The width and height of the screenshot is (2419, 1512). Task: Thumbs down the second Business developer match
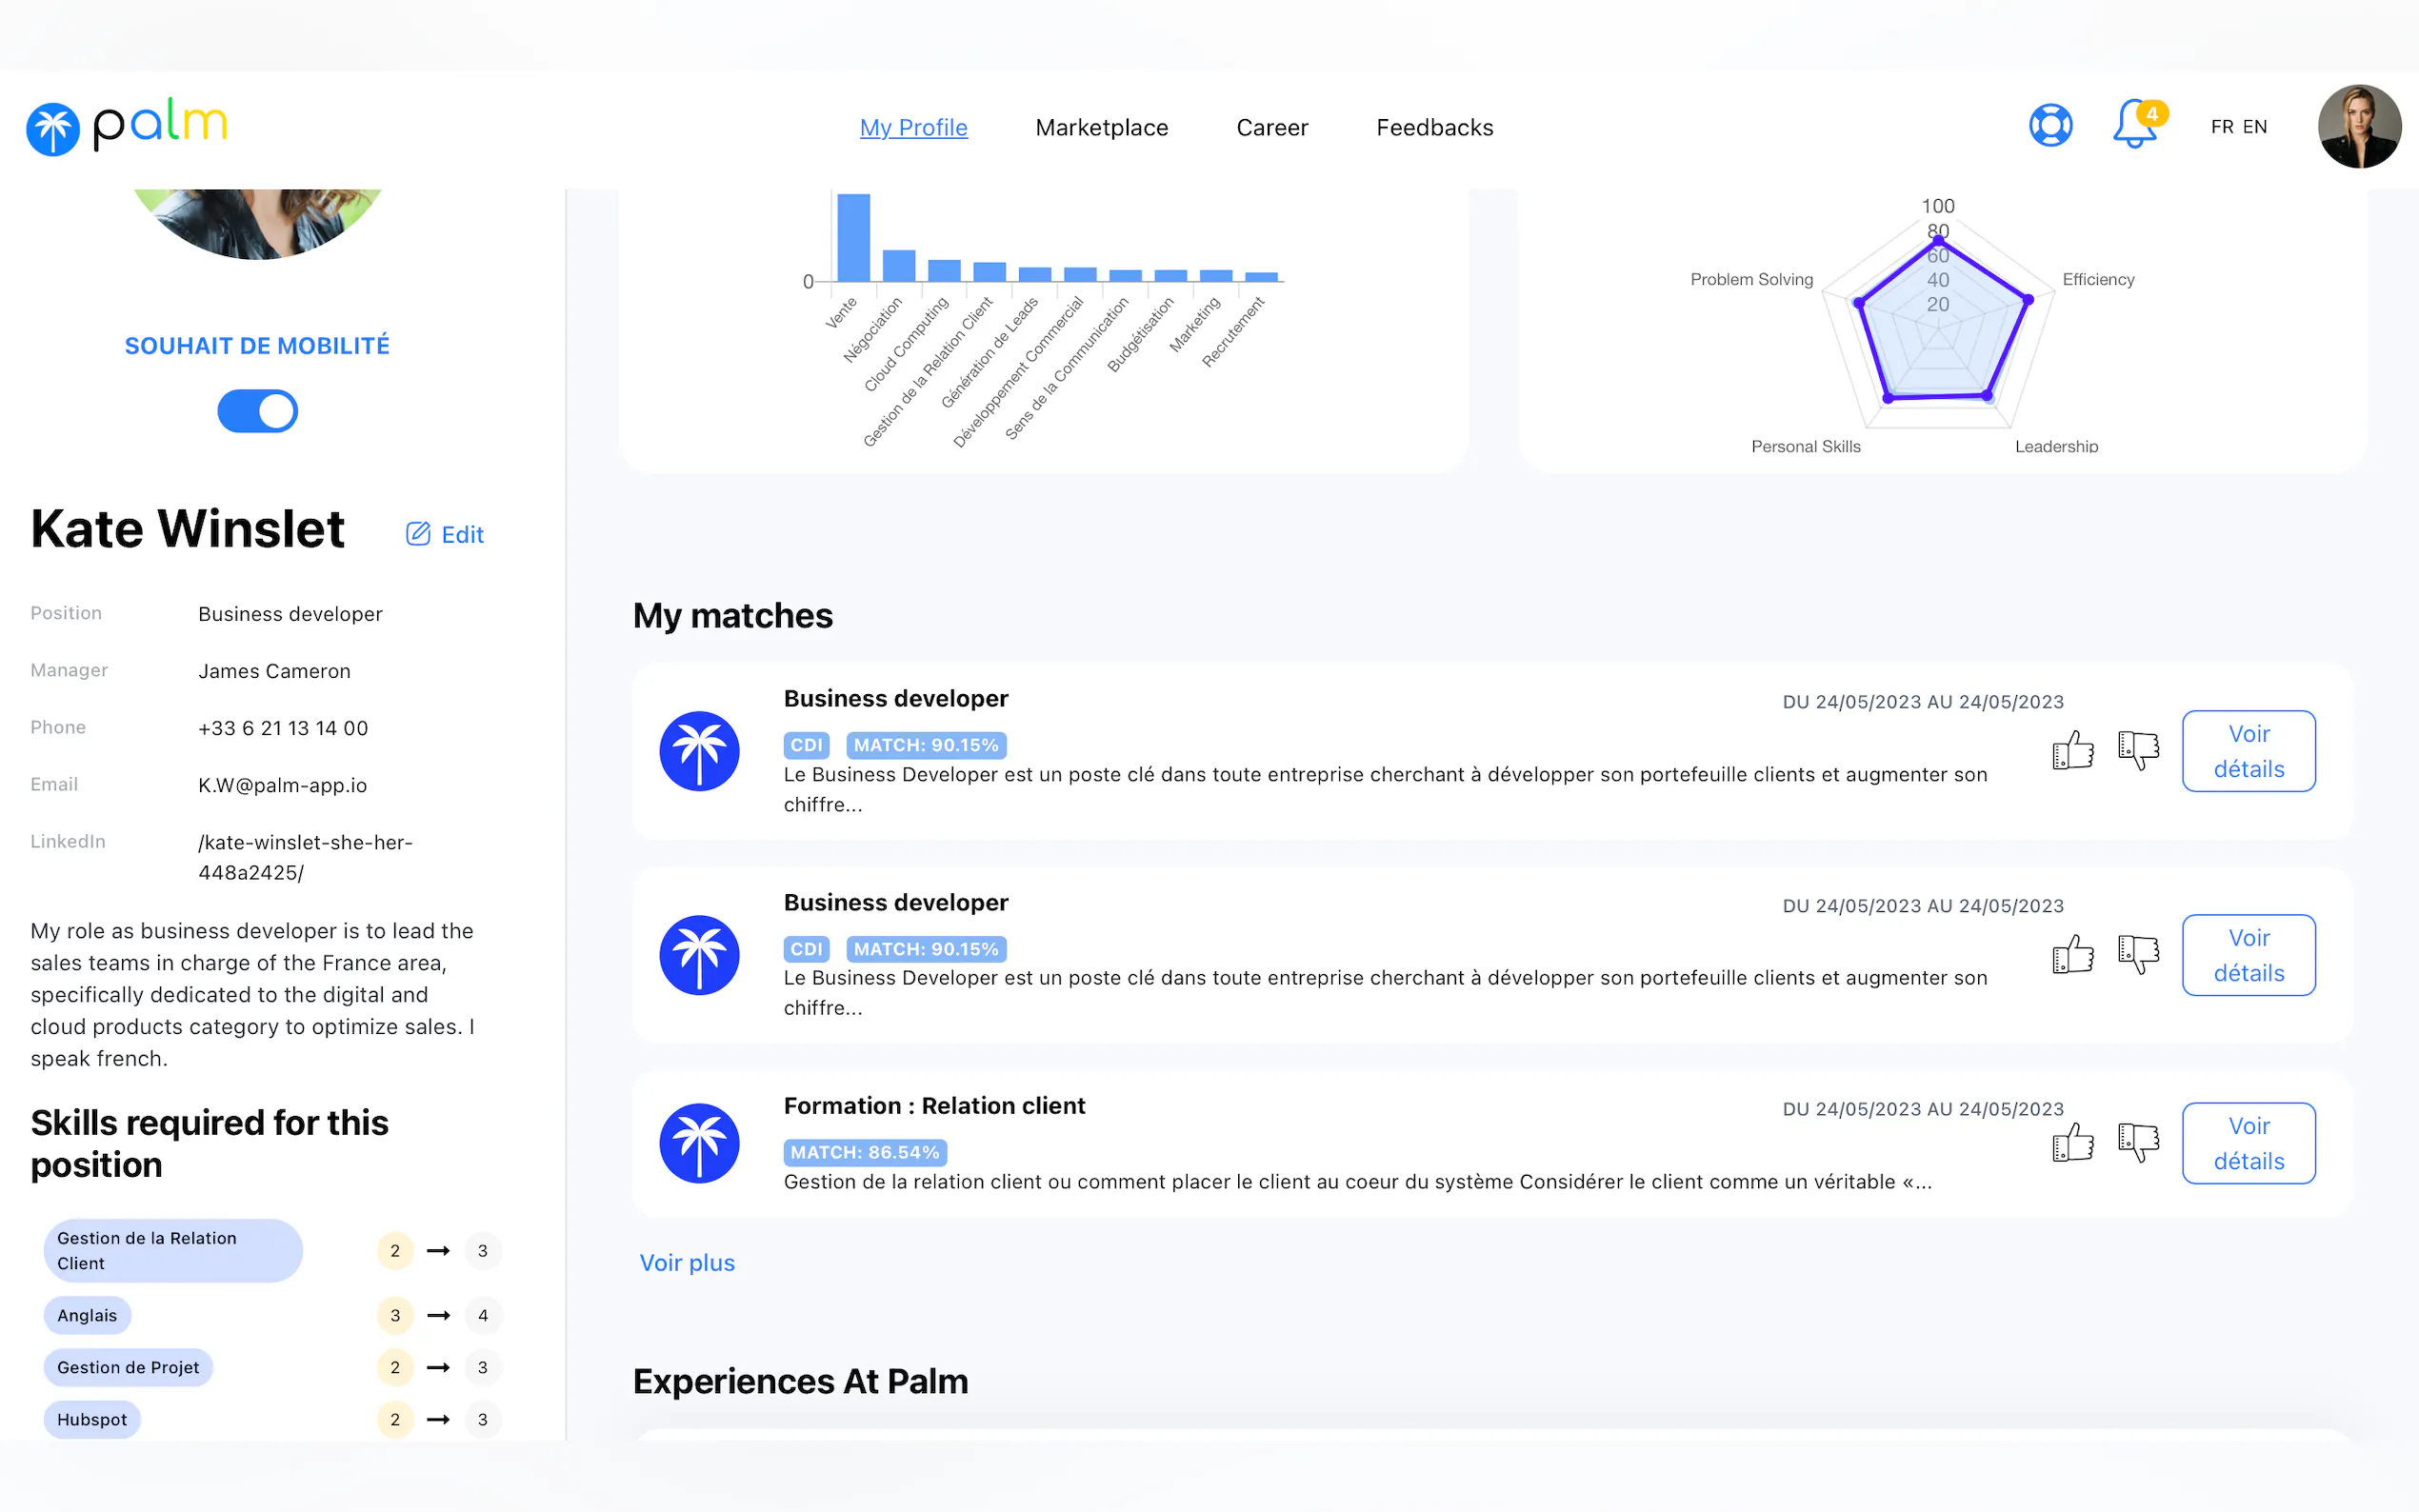pyautogui.click(x=2138, y=954)
